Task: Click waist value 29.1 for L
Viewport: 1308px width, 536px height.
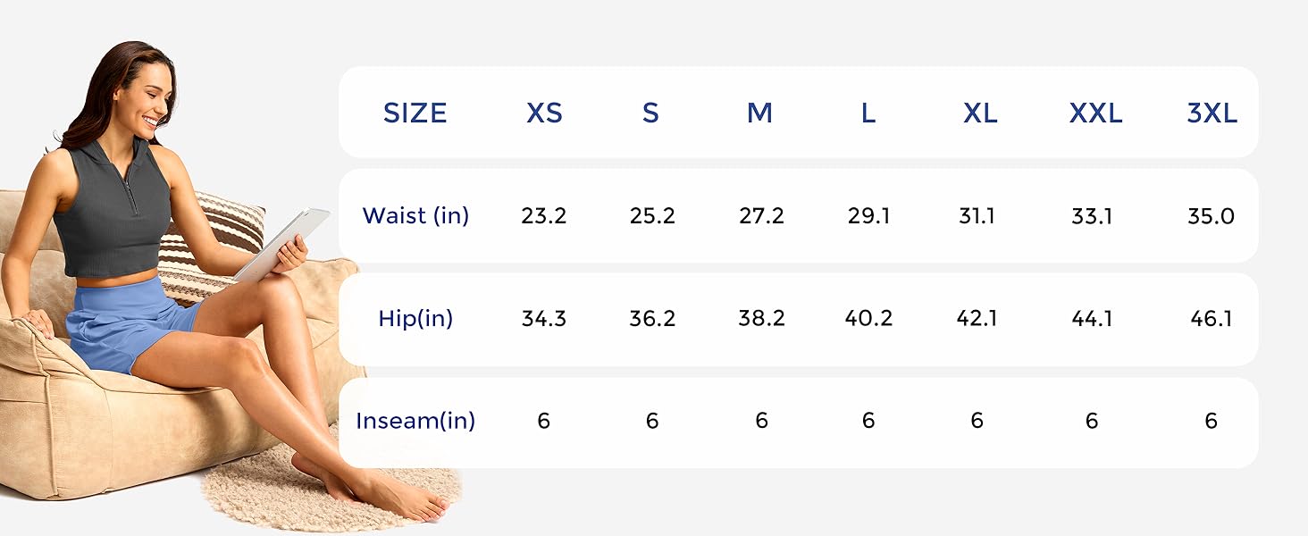Action: pyautogui.click(x=868, y=216)
